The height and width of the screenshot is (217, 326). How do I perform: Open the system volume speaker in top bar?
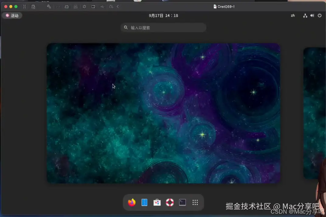312,15
